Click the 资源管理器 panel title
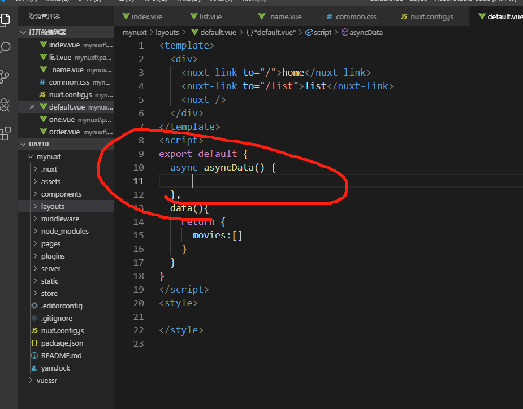The height and width of the screenshot is (409, 523). tap(44, 16)
